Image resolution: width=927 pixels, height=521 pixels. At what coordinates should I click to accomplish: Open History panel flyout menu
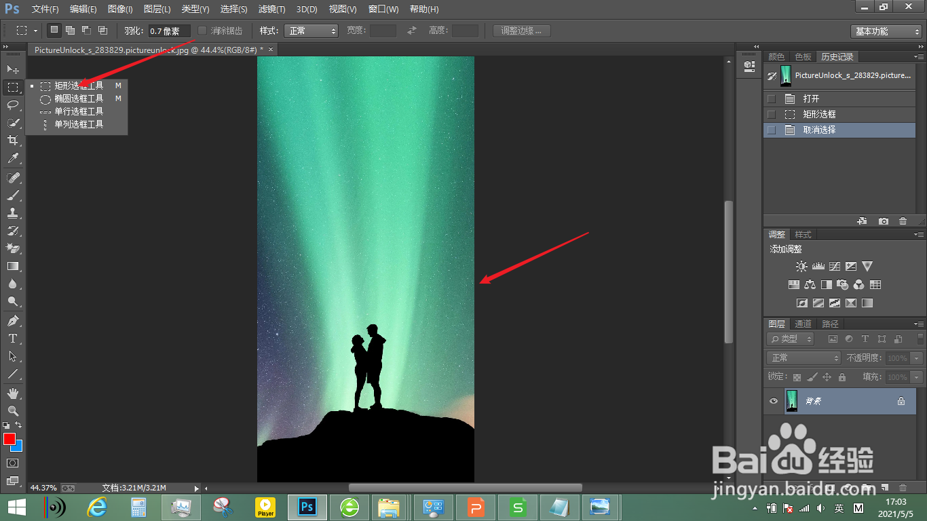tap(919, 57)
